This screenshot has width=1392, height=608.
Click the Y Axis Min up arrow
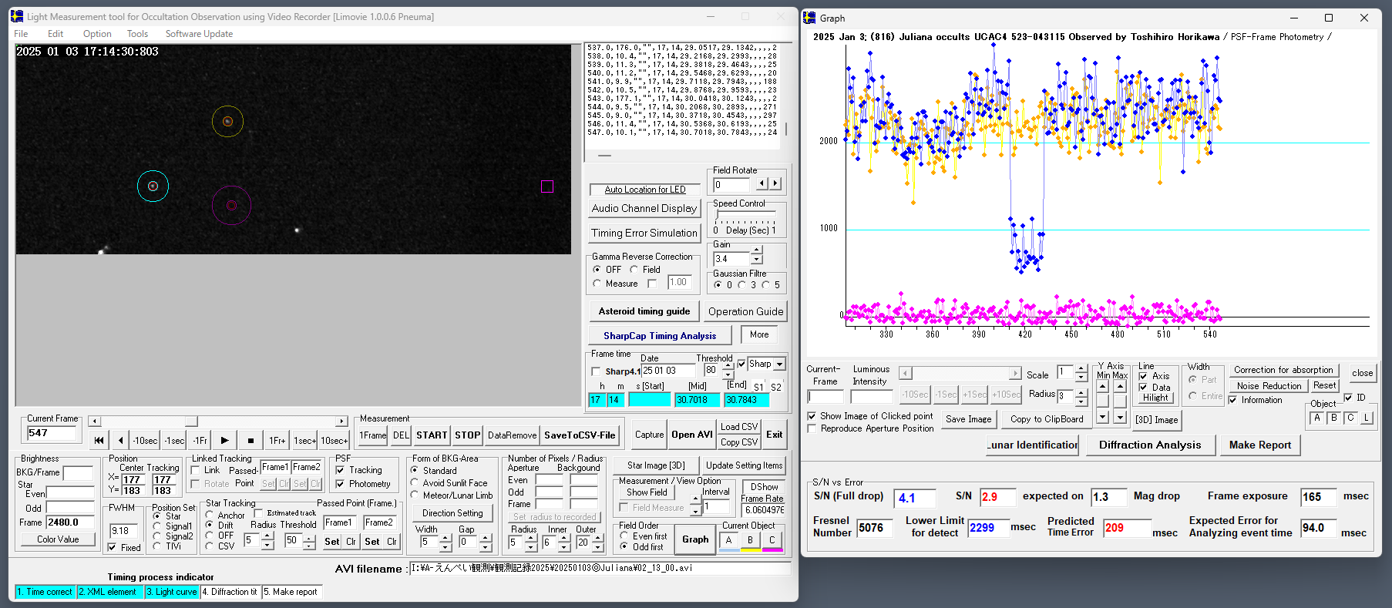(x=1102, y=387)
